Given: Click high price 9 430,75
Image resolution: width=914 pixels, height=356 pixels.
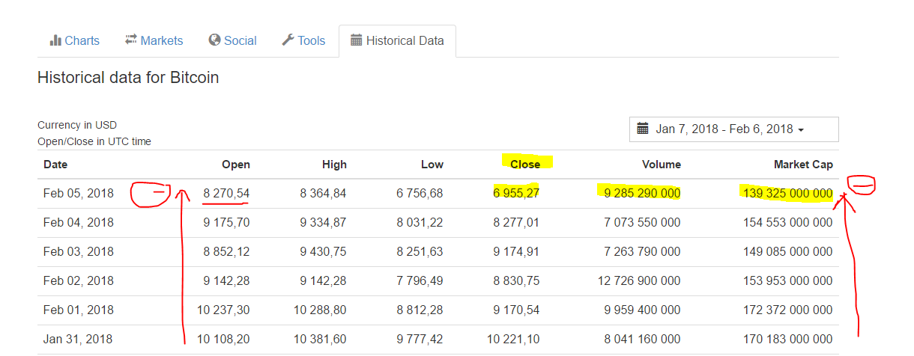Looking at the screenshot, I should point(323,251).
